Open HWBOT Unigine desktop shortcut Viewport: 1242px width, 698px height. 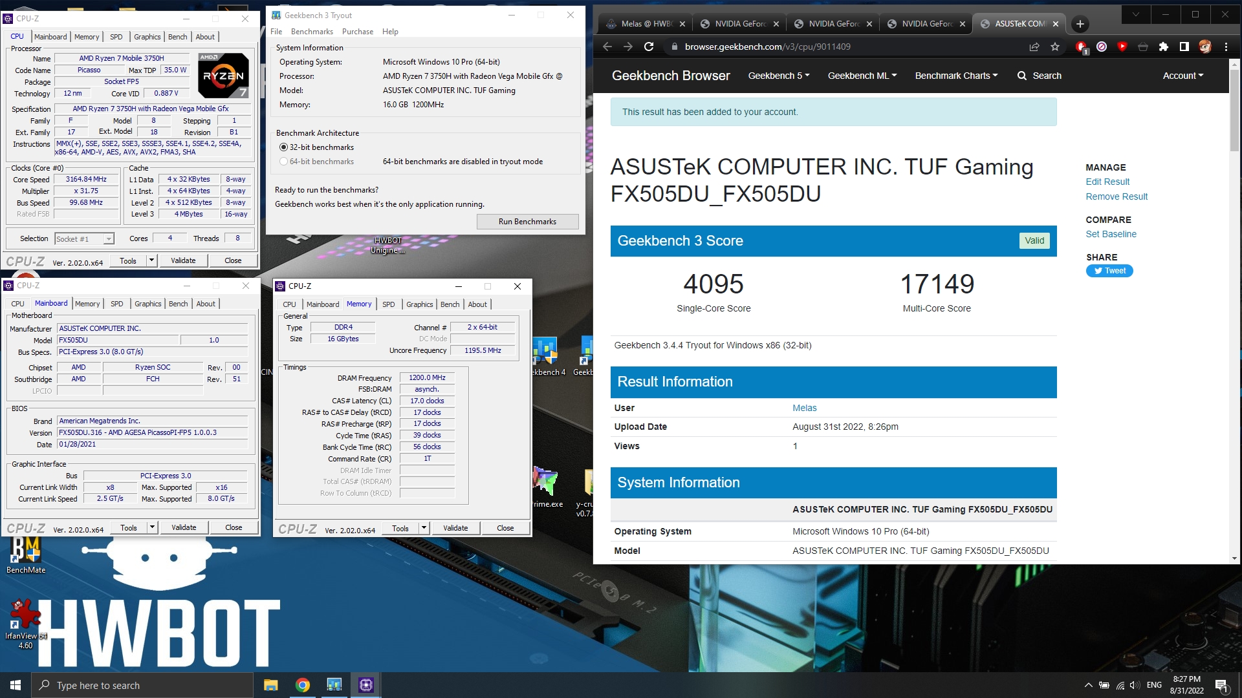tap(387, 246)
